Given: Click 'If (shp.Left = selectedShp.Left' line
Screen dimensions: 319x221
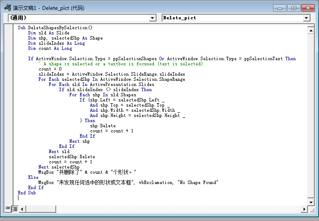Looking at the screenshot, I should 122,100.
